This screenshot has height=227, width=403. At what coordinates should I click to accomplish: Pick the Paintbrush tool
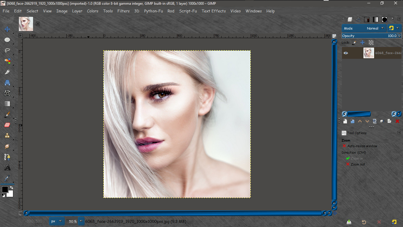(7, 114)
